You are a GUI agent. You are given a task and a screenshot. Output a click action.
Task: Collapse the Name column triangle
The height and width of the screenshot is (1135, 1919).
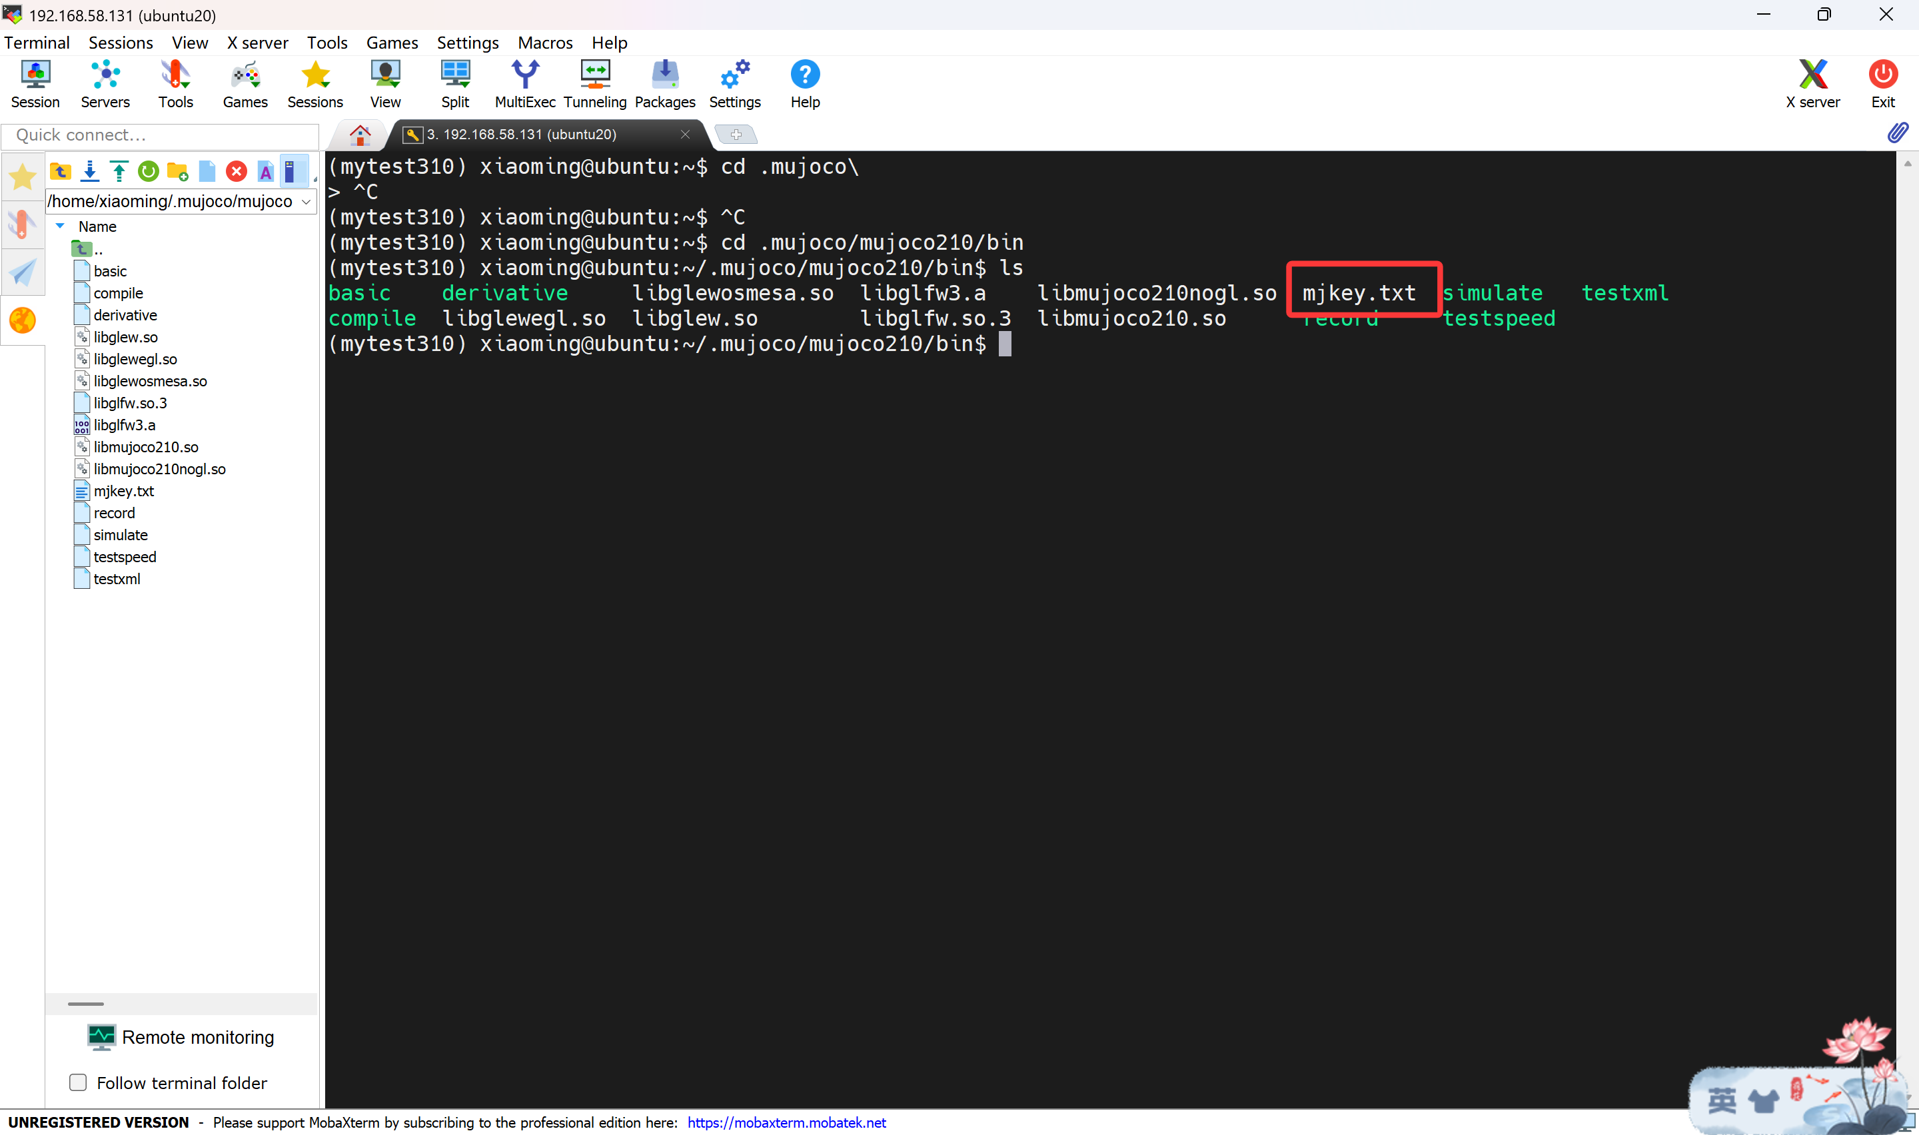[61, 226]
